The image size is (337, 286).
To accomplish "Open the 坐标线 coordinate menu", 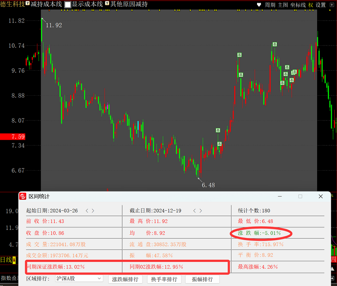I will tap(298, 5).
